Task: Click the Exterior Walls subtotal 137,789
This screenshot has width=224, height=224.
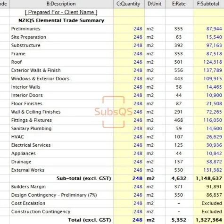Action: [x=213, y=70]
